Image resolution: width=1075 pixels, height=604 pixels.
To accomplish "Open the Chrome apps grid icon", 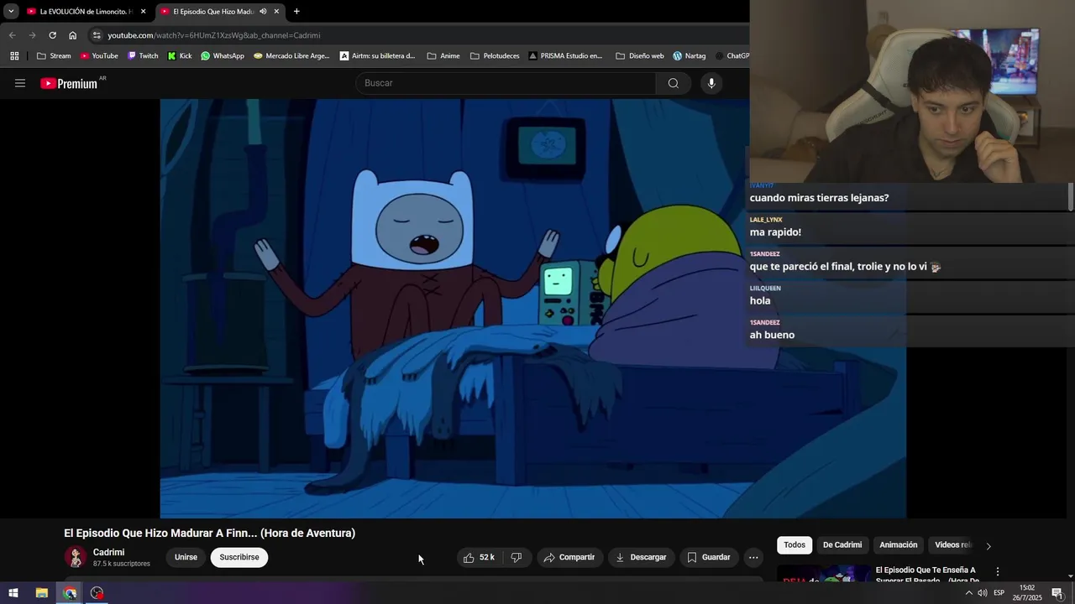I will click(x=14, y=56).
